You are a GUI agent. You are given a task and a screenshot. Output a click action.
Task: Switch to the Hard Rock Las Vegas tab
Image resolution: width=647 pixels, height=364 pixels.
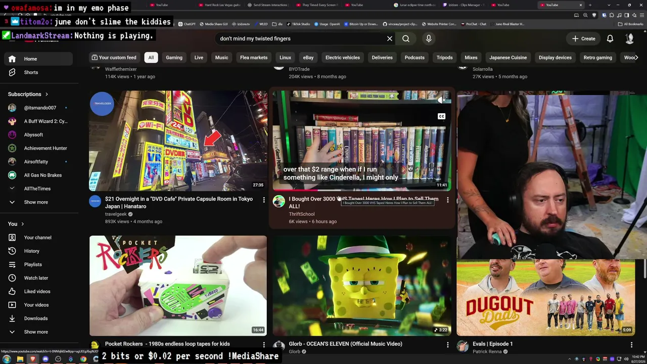(x=218, y=5)
